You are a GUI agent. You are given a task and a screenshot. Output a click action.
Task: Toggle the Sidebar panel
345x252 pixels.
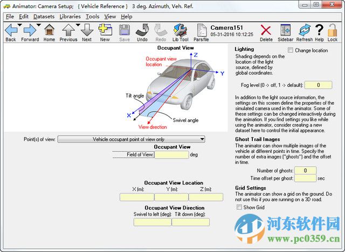[285, 30]
